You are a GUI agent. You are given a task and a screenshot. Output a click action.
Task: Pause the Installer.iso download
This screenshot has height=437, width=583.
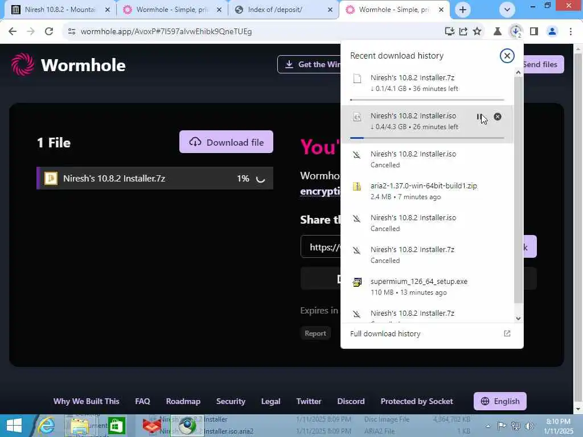coord(479,117)
